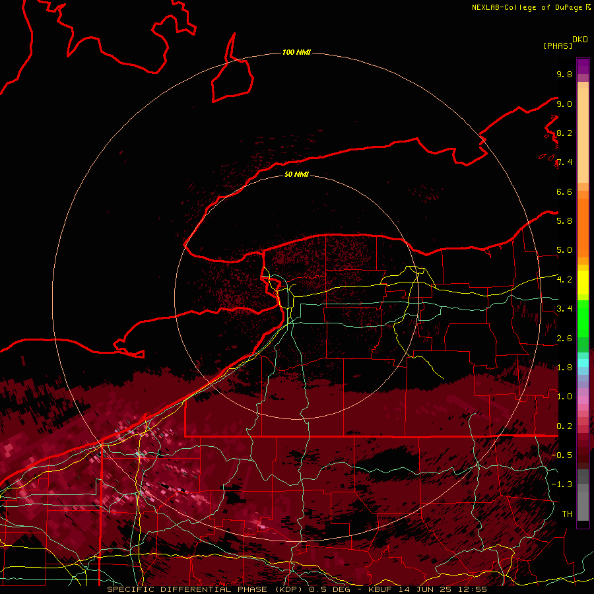Click the 3.4 scale value
The image size is (594, 594).
coord(564,308)
